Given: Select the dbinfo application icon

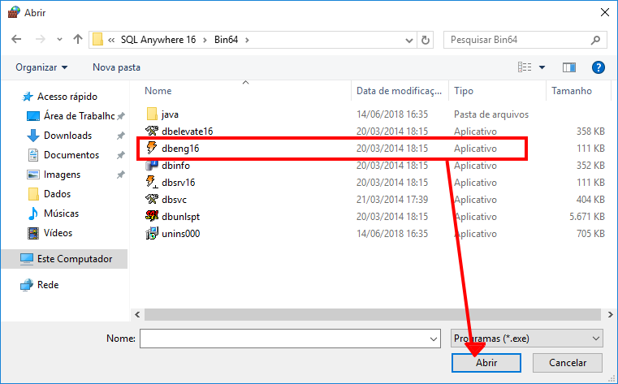Looking at the screenshot, I should tap(152, 166).
